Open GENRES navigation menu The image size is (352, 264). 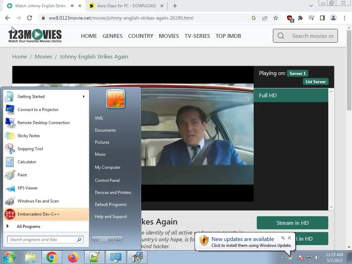[112, 36]
